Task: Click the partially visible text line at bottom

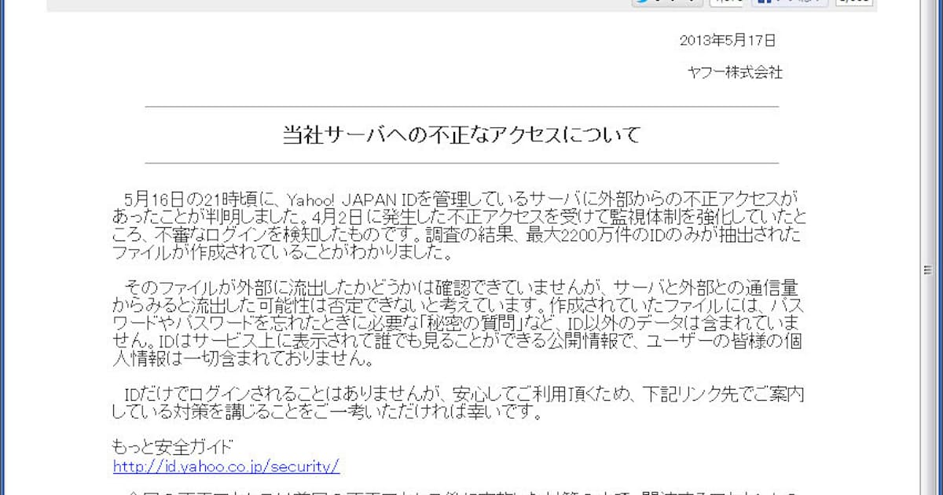Action: [460, 492]
